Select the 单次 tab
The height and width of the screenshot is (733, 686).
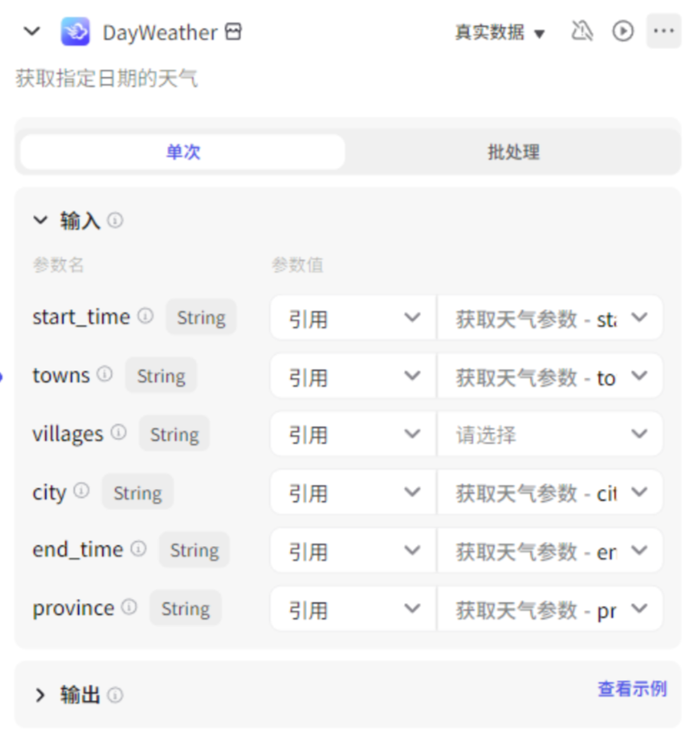point(183,152)
